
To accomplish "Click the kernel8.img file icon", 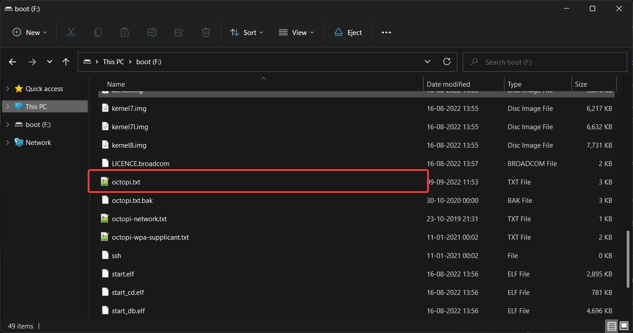I will pyautogui.click(x=105, y=145).
